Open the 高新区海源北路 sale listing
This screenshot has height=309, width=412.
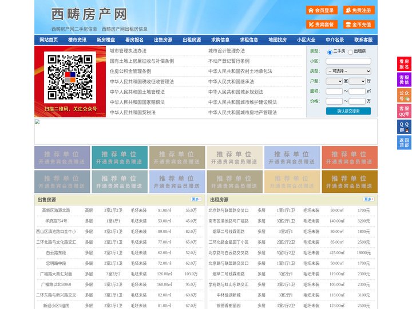[x=56, y=211]
